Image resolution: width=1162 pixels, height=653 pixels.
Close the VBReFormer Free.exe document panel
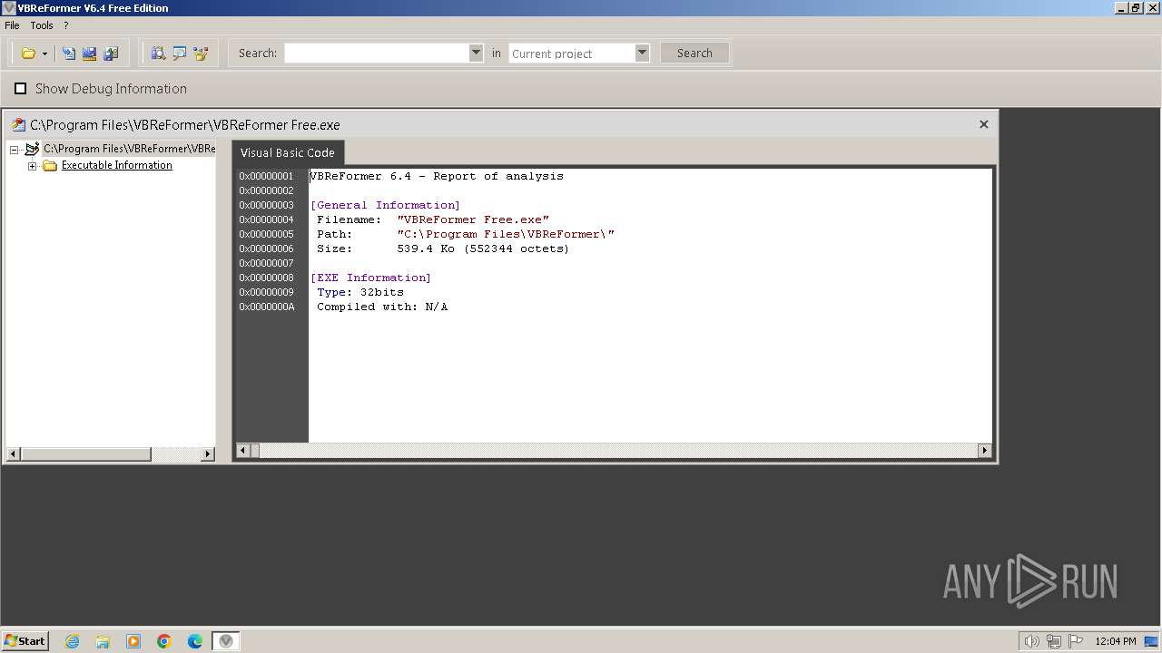pos(983,124)
